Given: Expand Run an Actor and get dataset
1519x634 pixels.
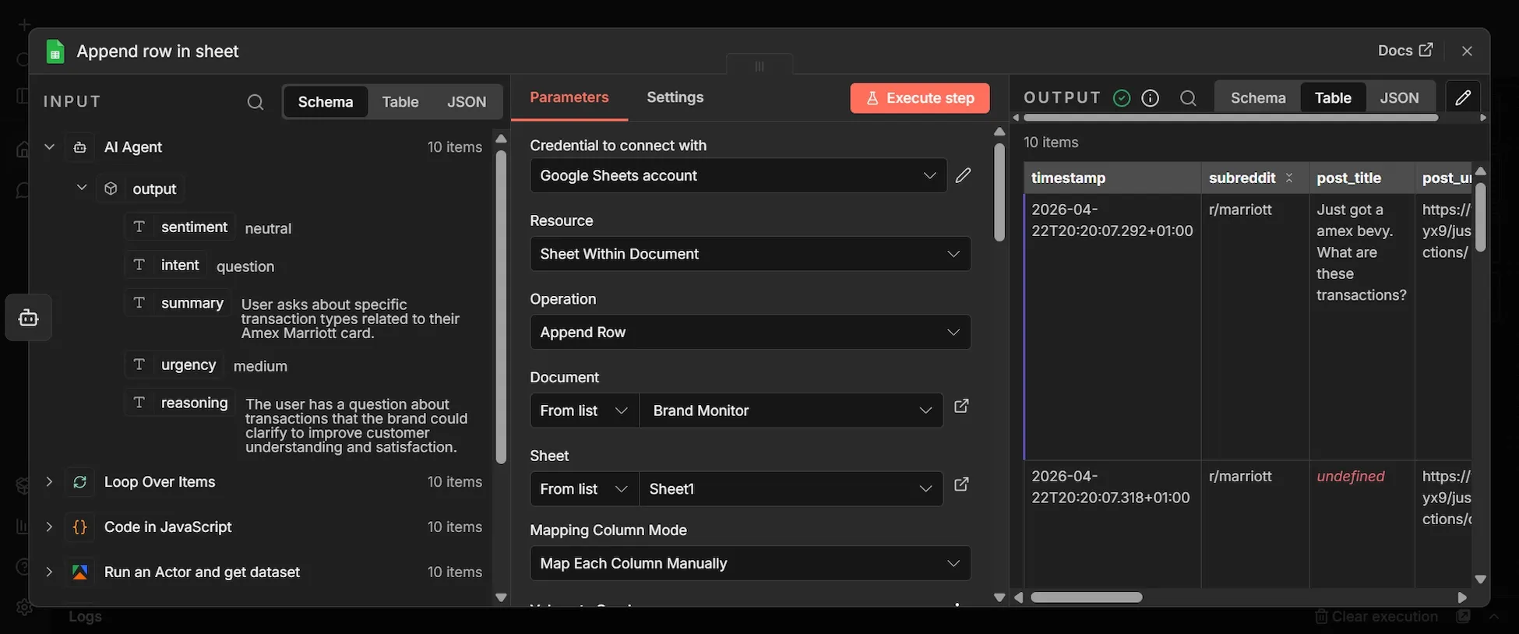Looking at the screenshot, I should pyautogui.click(x=49, y=572).
